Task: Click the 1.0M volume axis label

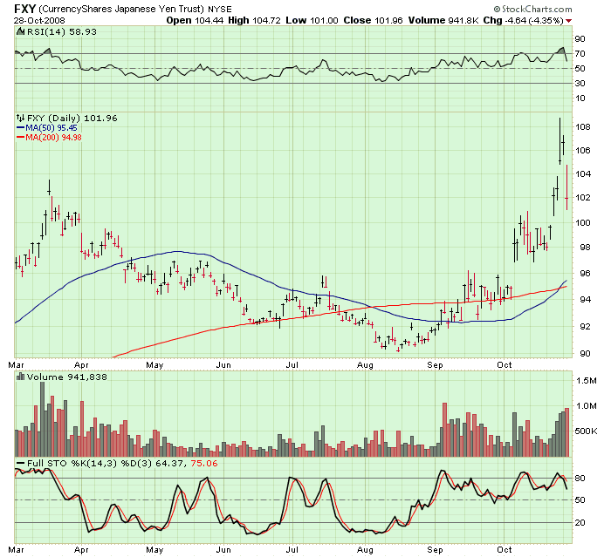Action: point(586,406)
